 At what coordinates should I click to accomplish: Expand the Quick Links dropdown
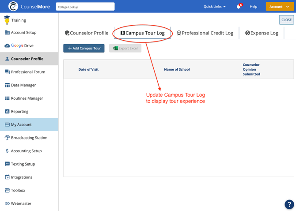click(x=215, y=7)
